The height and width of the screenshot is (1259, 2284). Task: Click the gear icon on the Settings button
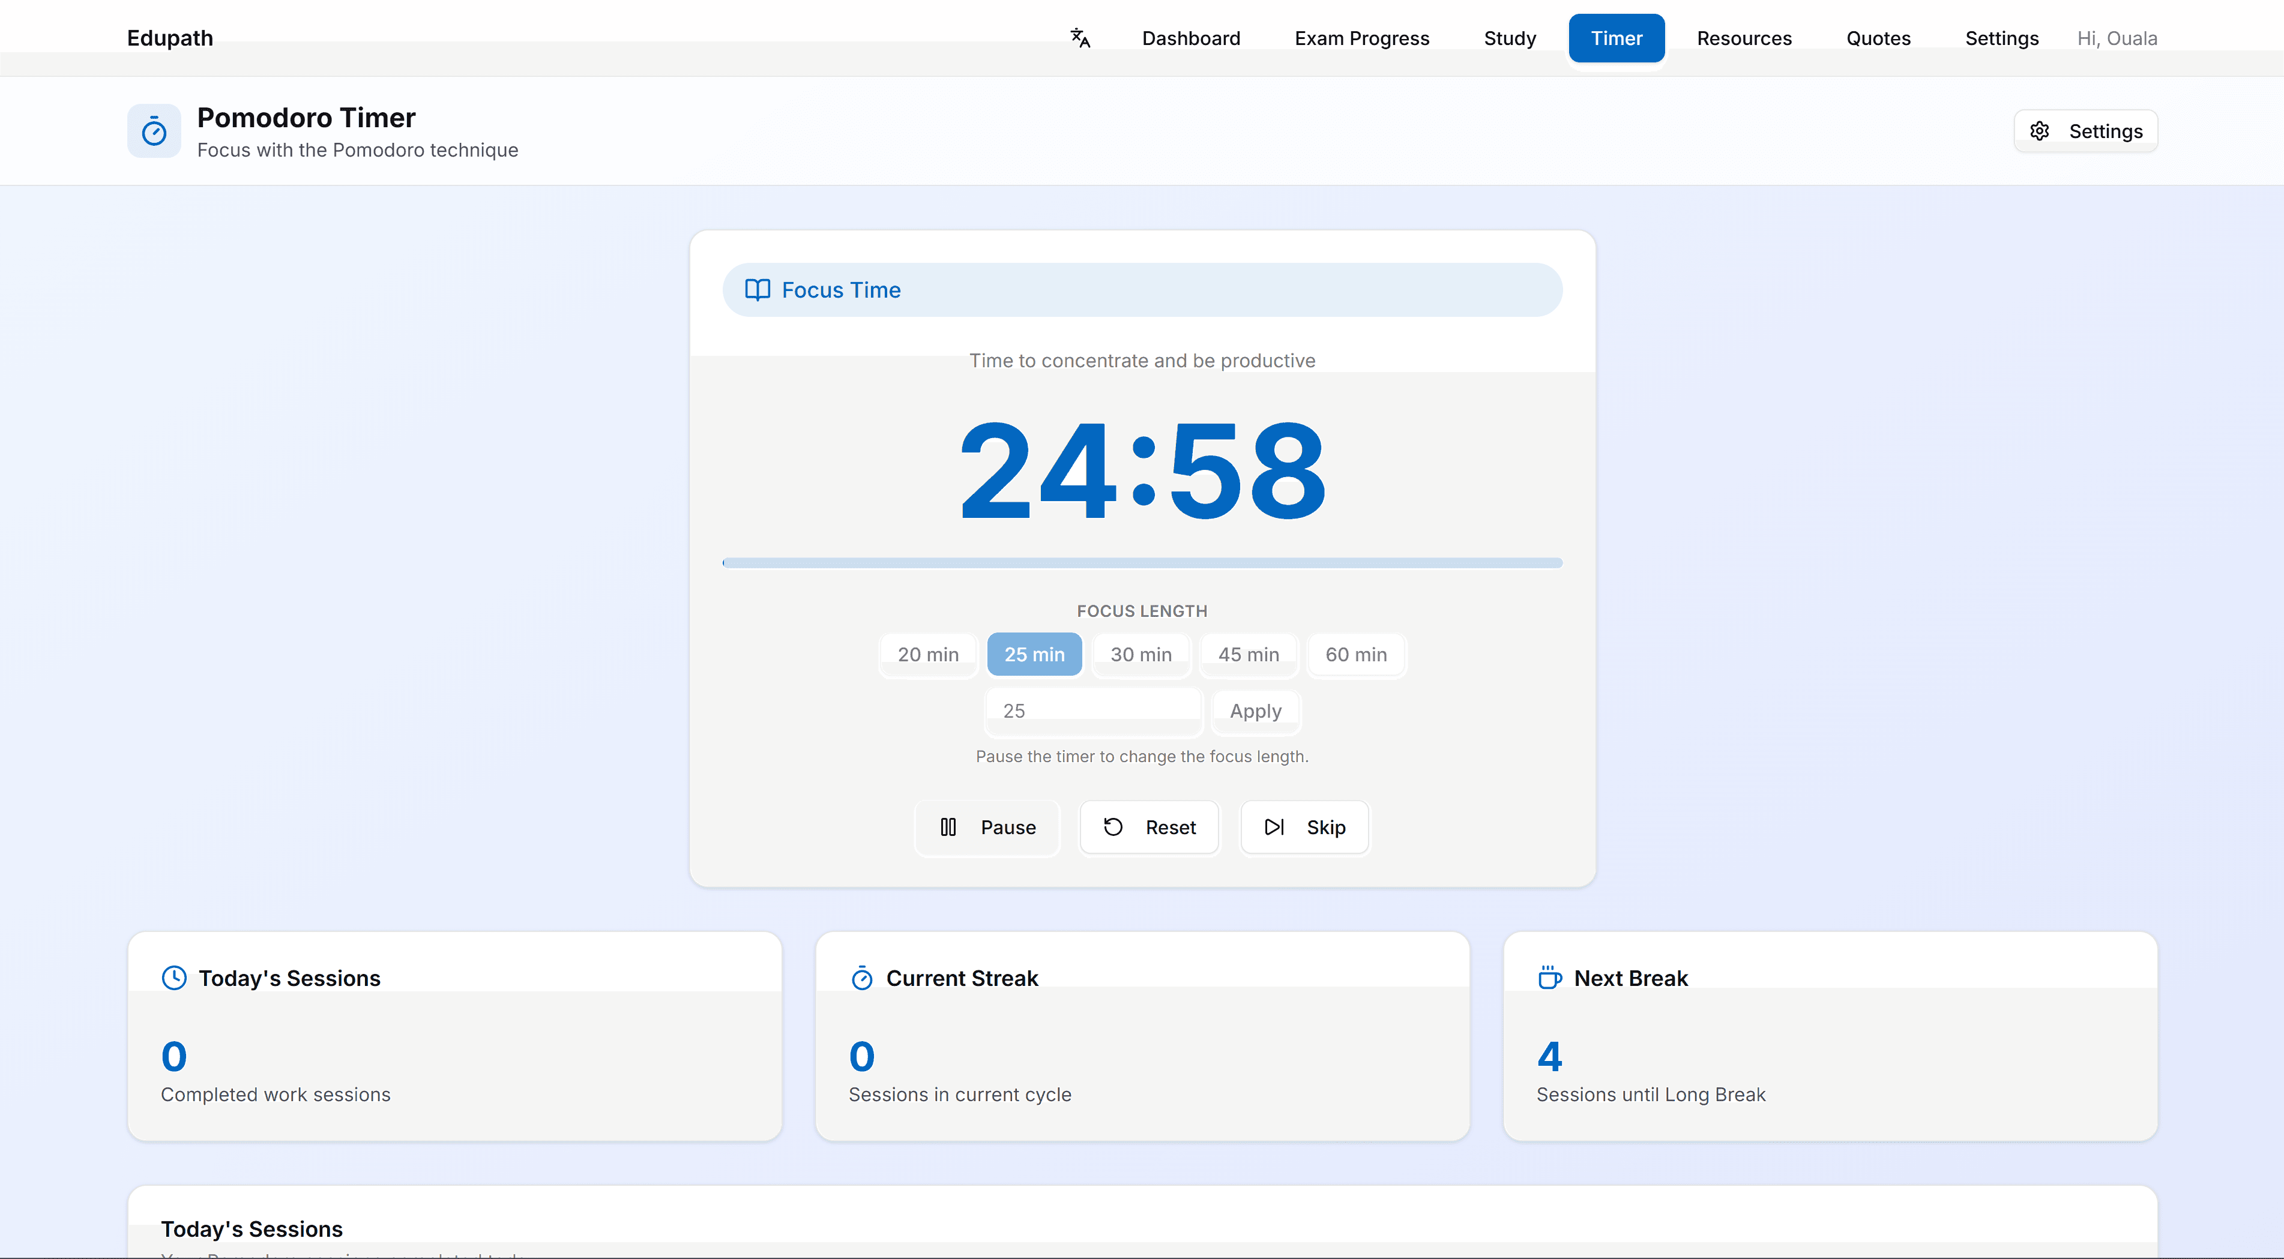(x=2040, y=130)
